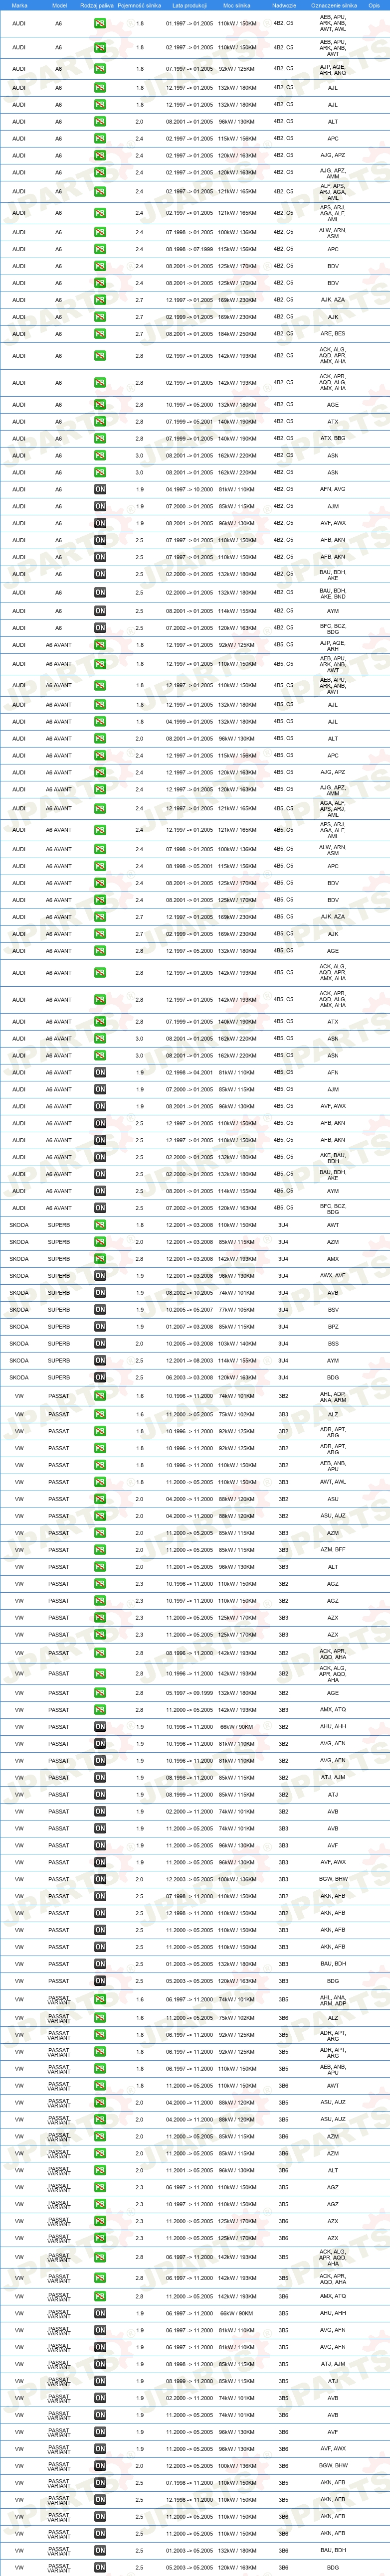Click petrol icon in Audi A6 2.7 ARE, BES row
This screenshot has height=2576, width=390.
(100, 334)
